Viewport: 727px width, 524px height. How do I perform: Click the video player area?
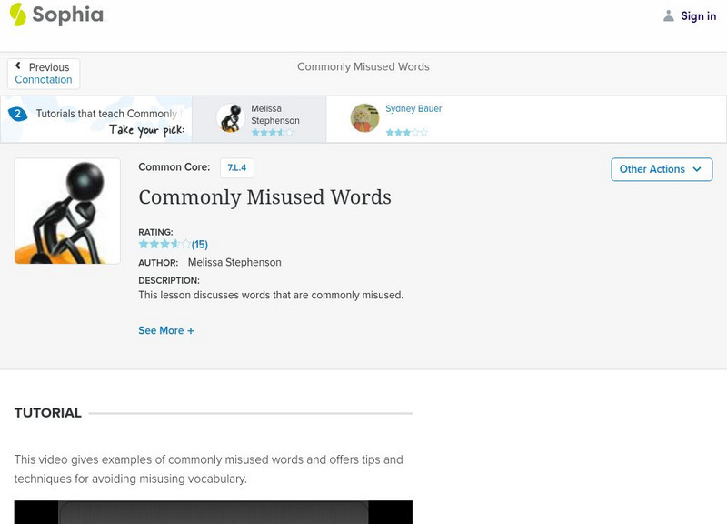point(214,512)
